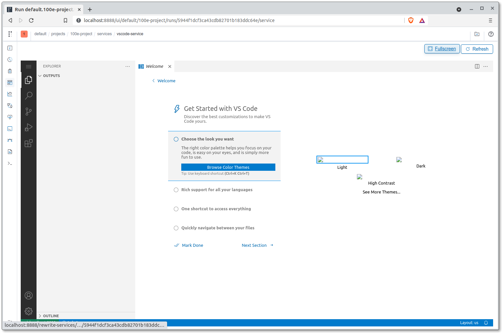
Task: Open the Run and Debug view
Action: click(29, 127)
